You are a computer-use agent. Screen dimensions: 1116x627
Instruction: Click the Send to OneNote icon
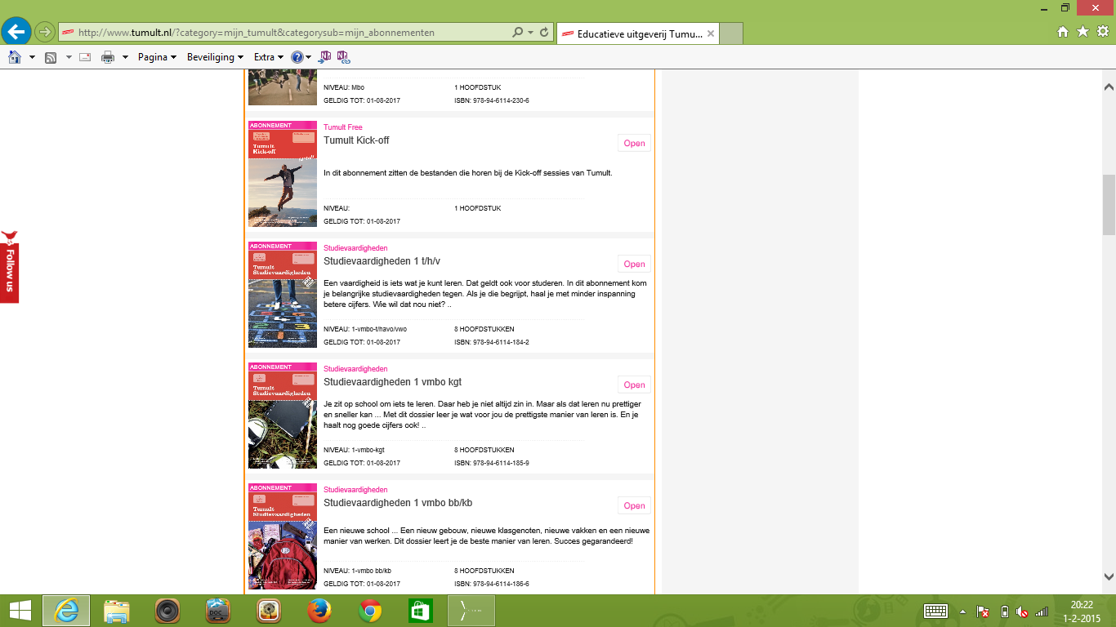click(325, 57)
